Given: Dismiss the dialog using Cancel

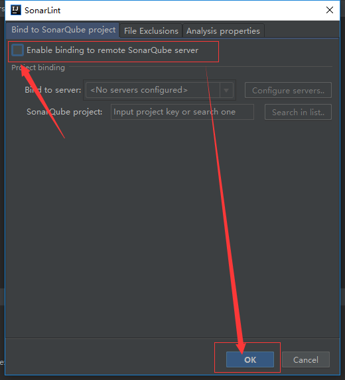Looking at the screenshot, I should click(x=306, y=359).
